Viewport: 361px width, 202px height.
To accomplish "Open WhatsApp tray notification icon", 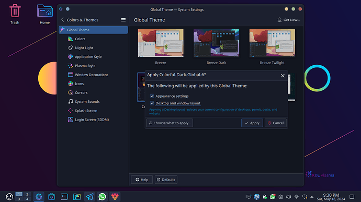I will click(273, 197).
